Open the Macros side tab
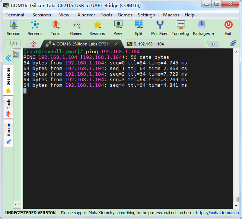Image resolution: width=242 pixels, height=219 pixels. tap(8, 133)
